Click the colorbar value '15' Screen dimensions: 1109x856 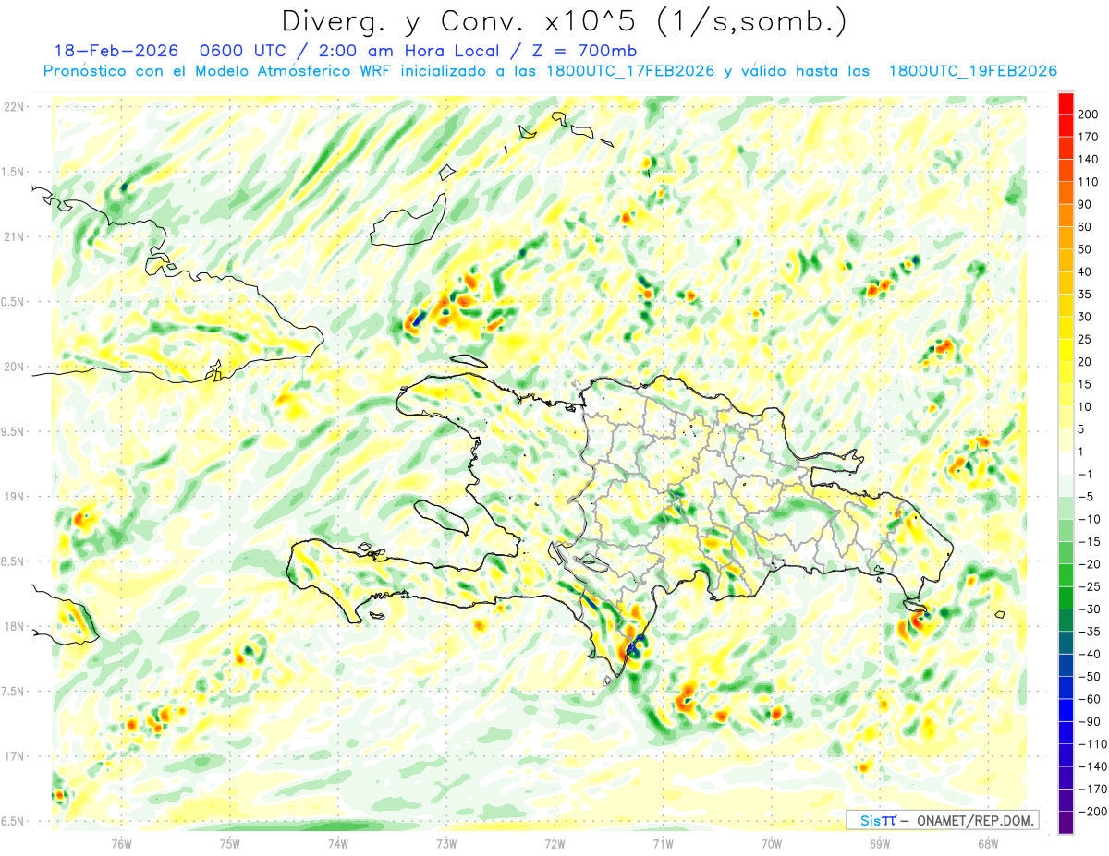pyautogui.click(x=1085, y=384)
